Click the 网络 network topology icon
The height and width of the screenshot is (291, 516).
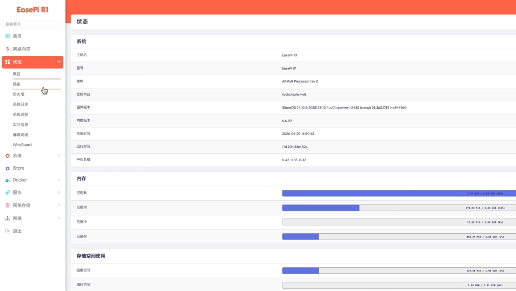(x=7, y=218)
